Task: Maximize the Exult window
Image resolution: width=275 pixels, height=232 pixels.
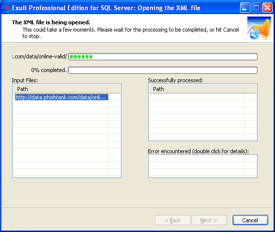Action: [256, 8]
